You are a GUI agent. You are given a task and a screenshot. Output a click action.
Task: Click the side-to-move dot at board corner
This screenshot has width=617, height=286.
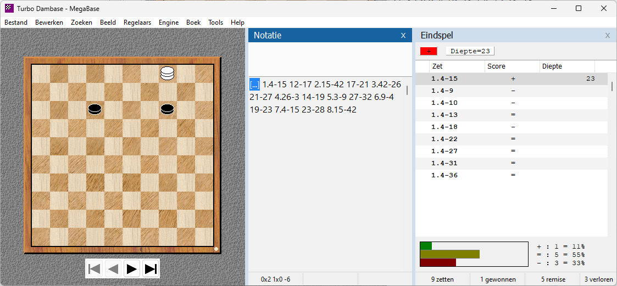tap(216, 249)
